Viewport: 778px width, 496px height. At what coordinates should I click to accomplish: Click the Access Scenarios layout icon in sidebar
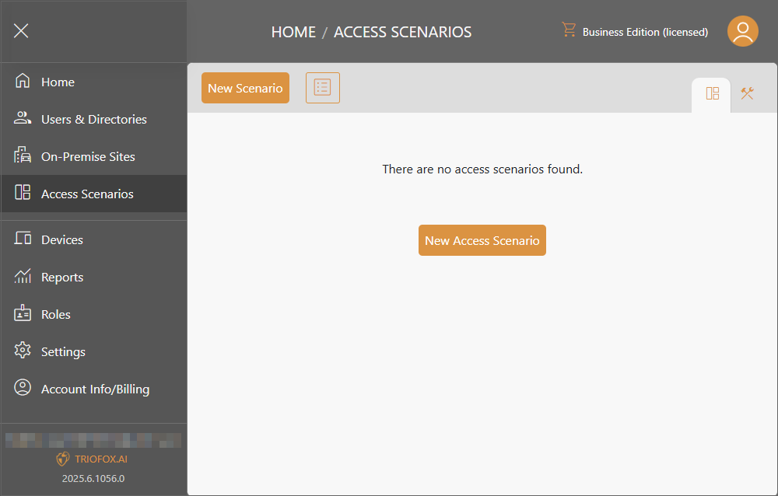pyautogui.click(x=23, y=192)
